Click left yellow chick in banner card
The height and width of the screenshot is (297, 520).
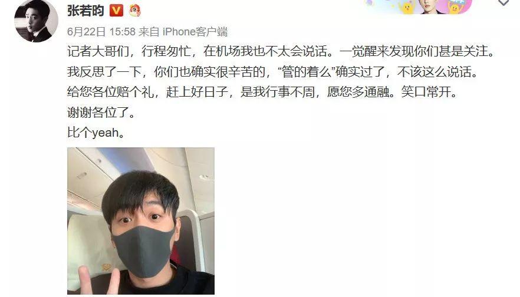[407, 7]
